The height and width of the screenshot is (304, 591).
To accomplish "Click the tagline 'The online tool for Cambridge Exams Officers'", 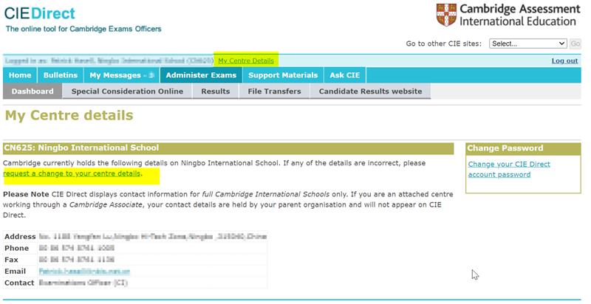I will [83, 29].
